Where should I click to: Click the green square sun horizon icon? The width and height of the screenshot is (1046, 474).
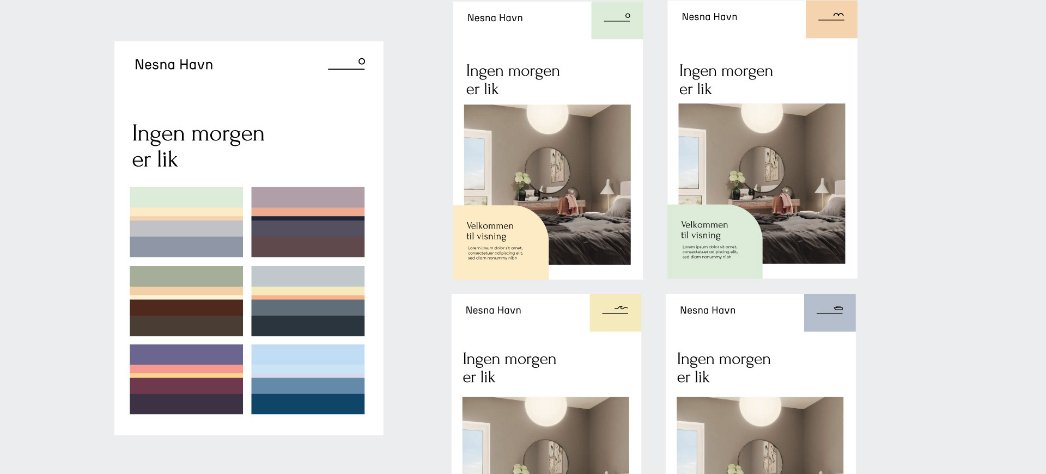[617, 20]
